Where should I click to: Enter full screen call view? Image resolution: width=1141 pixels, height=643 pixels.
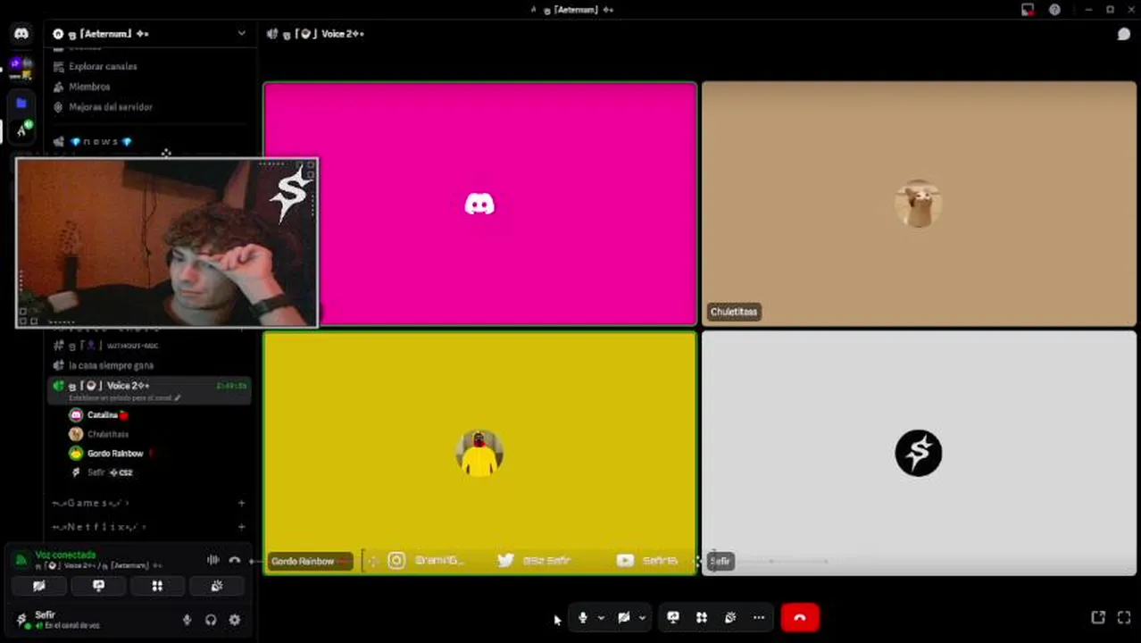1124,617
